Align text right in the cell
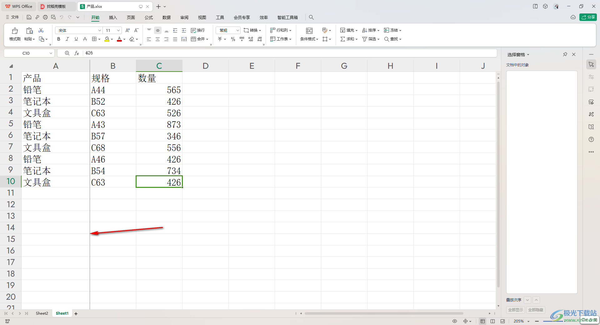The image size is (600, 325). [167, 39]
